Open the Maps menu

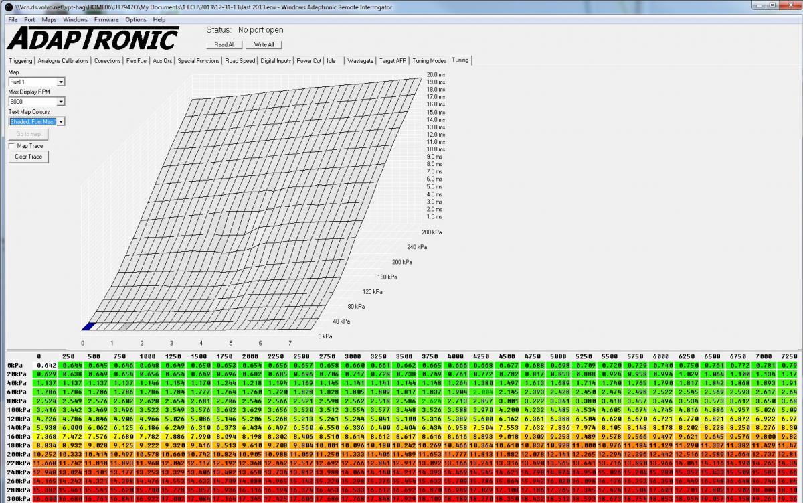50,20
